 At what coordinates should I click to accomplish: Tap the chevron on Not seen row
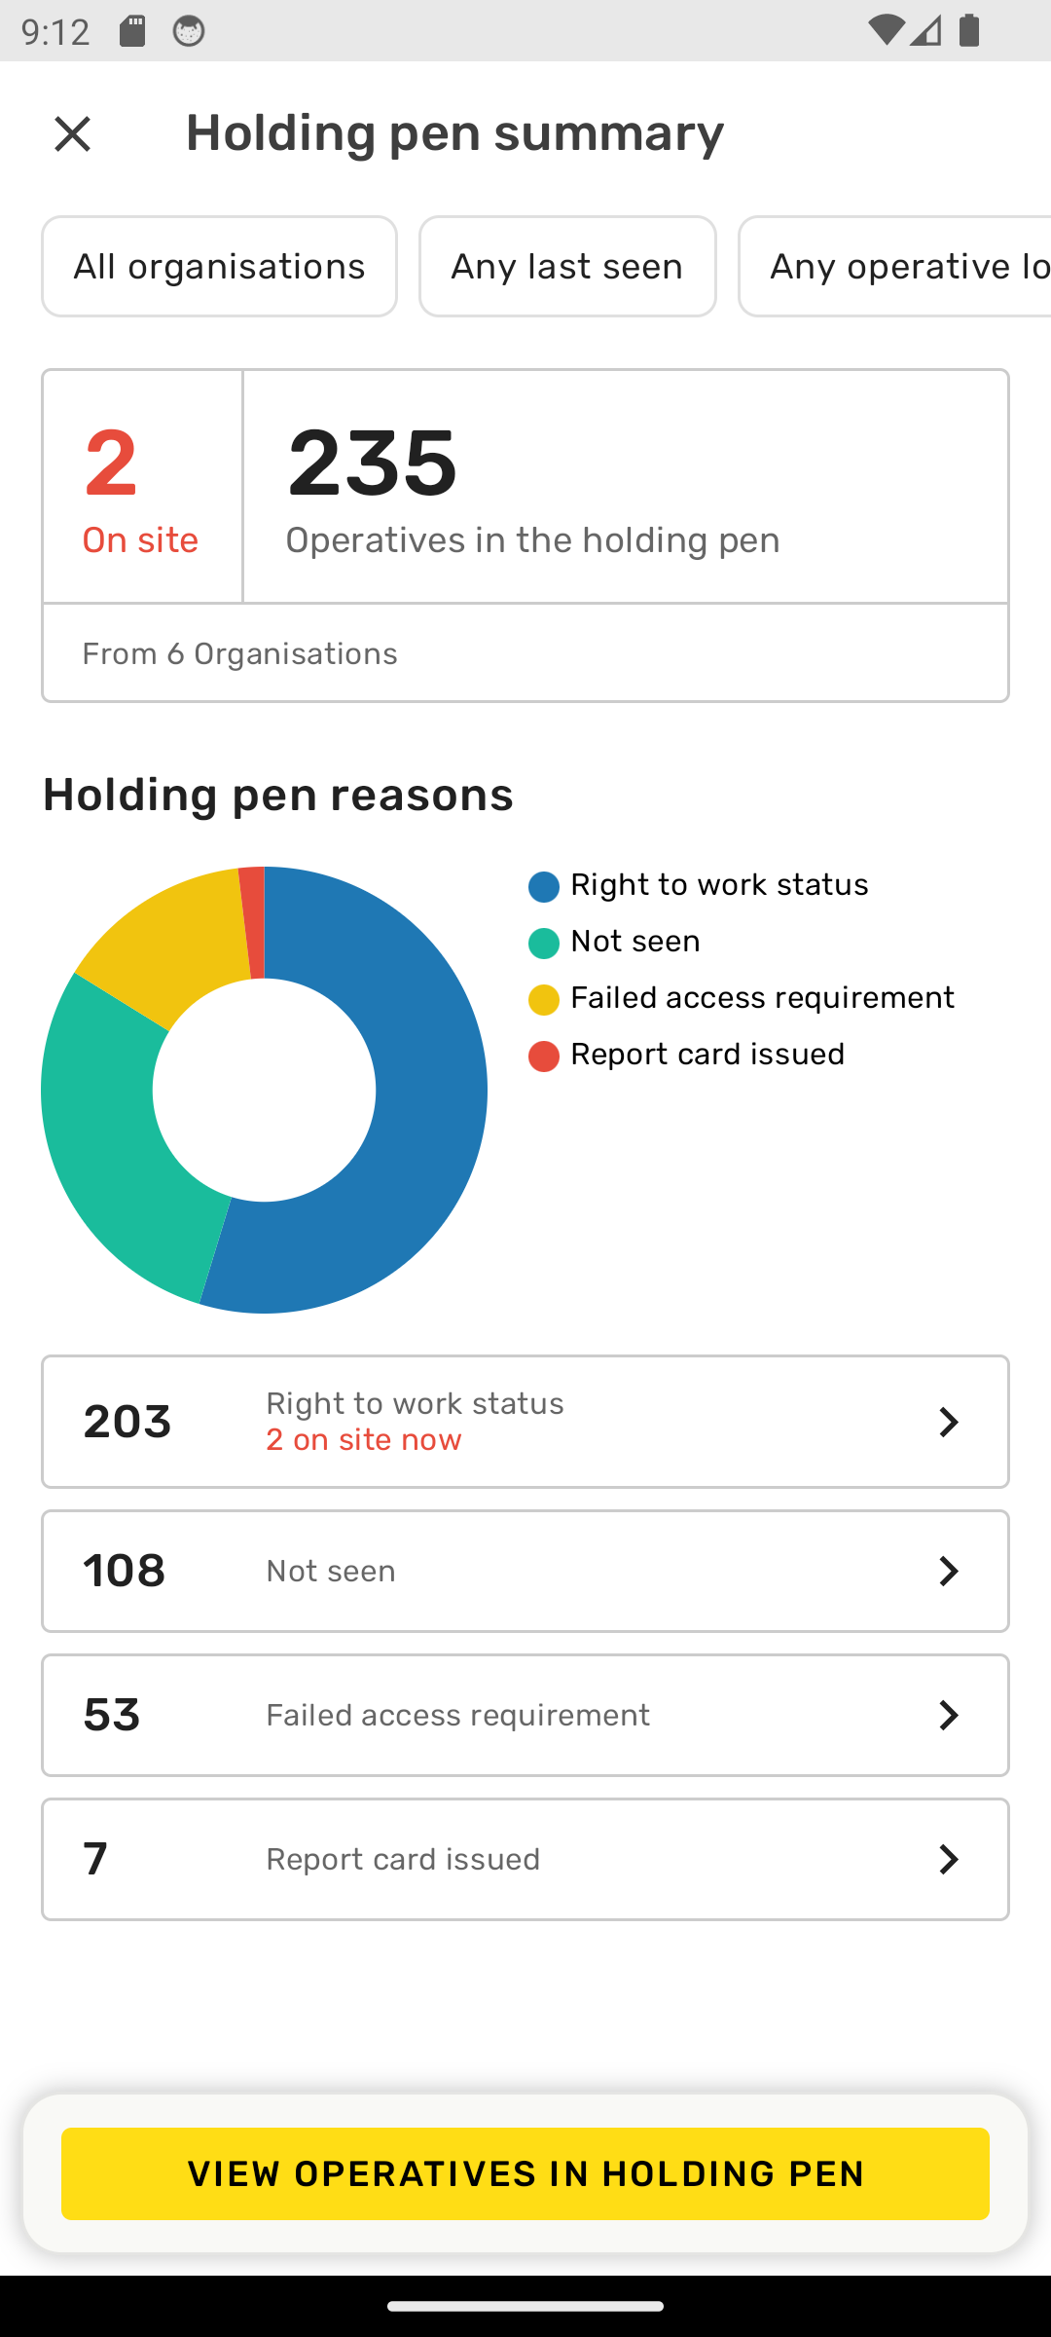[x=948, y=1571]
